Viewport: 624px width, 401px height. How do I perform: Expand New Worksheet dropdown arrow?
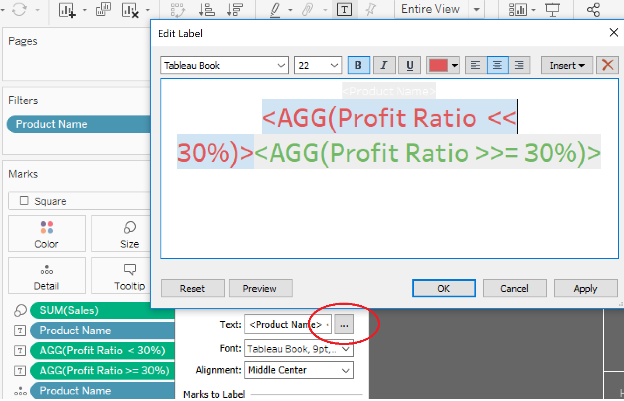84,10
